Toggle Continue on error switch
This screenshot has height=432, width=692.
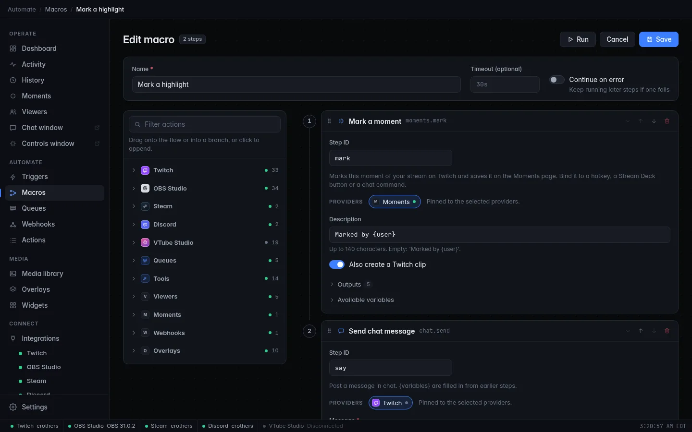557,80
